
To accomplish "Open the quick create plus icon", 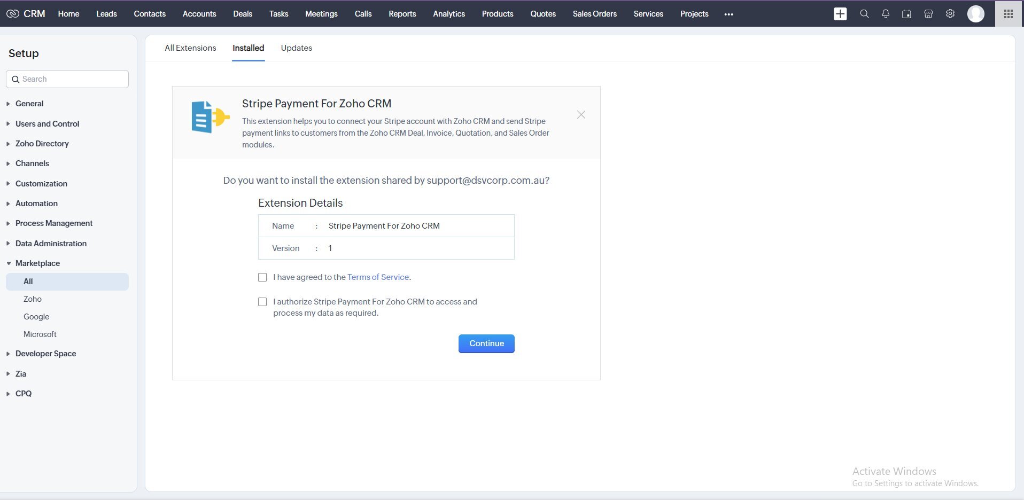I will pos(840,14).
